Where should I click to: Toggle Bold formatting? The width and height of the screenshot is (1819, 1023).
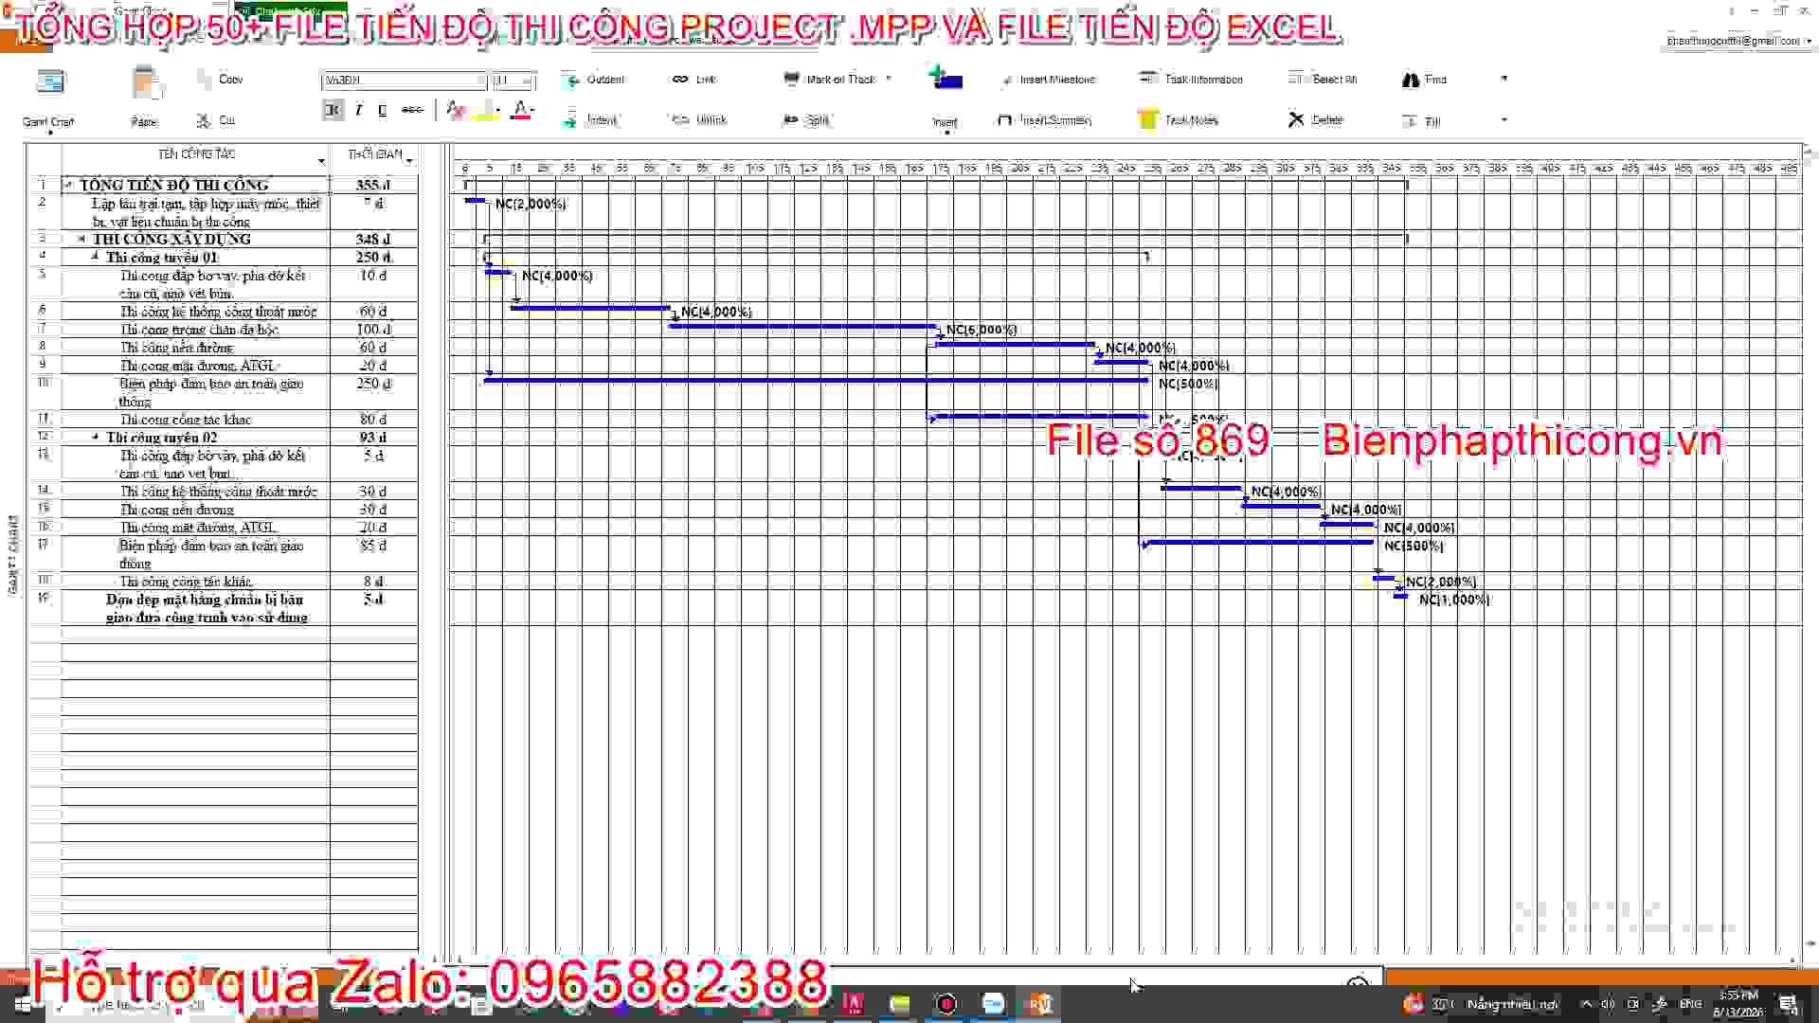click(x=333, y=110)
